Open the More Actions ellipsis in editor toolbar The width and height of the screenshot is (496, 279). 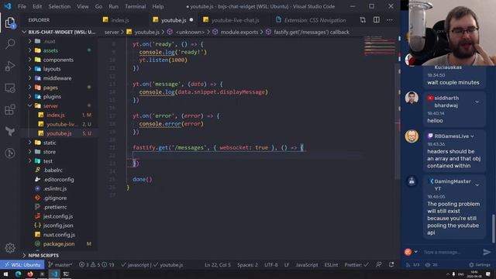(x=390, y=20)
